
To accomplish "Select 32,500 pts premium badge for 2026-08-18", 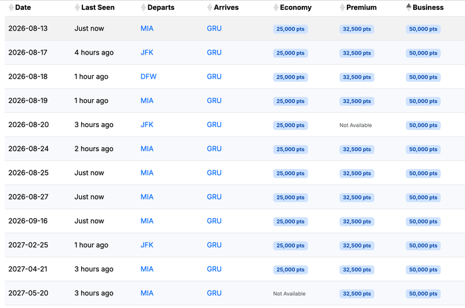I will 357,77.
